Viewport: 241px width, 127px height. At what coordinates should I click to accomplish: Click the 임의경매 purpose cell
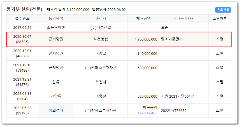[56, 110]
